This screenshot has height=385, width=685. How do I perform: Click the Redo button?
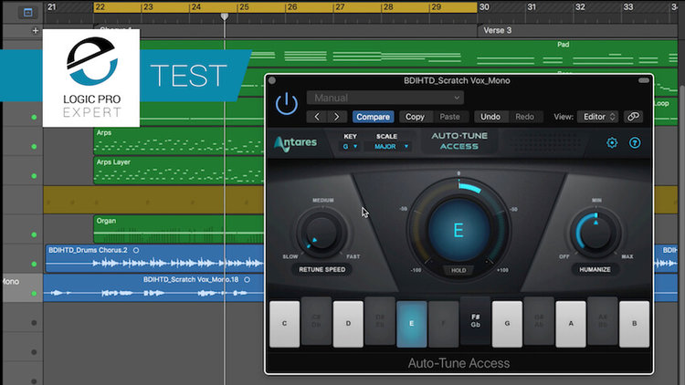(524, 117)
